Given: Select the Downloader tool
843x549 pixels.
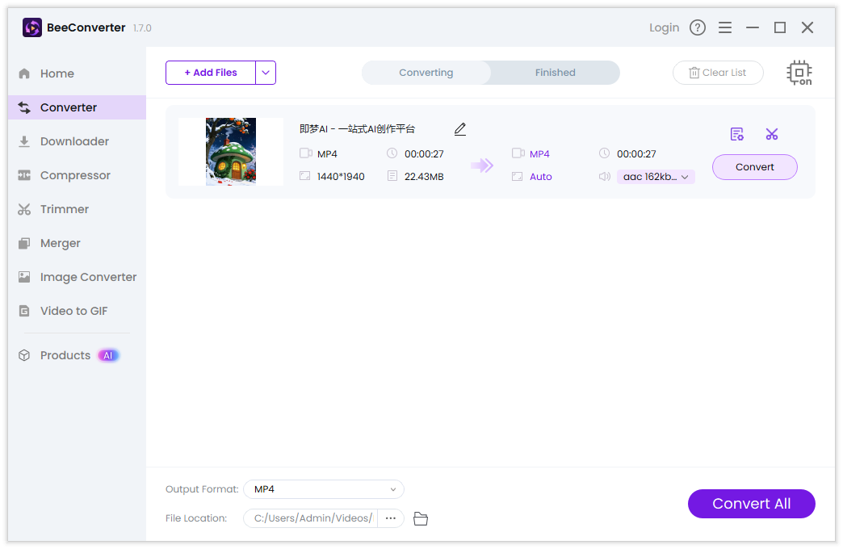Looking at the screenshot, I should click(74, 140).
